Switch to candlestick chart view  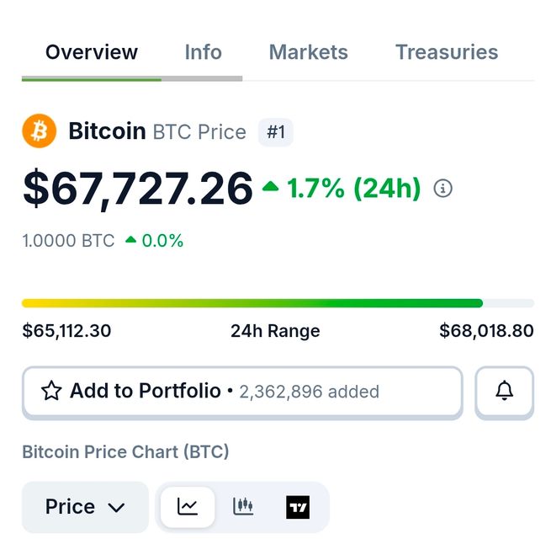point(243,506)
